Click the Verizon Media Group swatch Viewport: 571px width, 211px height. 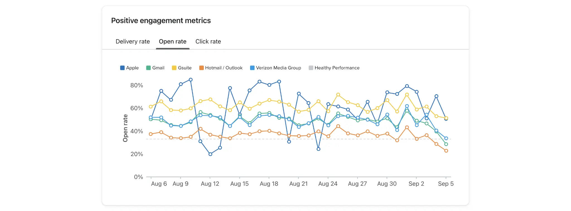click(x=252, y=68)
